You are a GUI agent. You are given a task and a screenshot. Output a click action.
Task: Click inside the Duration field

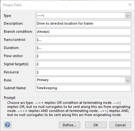[x=83, y=48]
